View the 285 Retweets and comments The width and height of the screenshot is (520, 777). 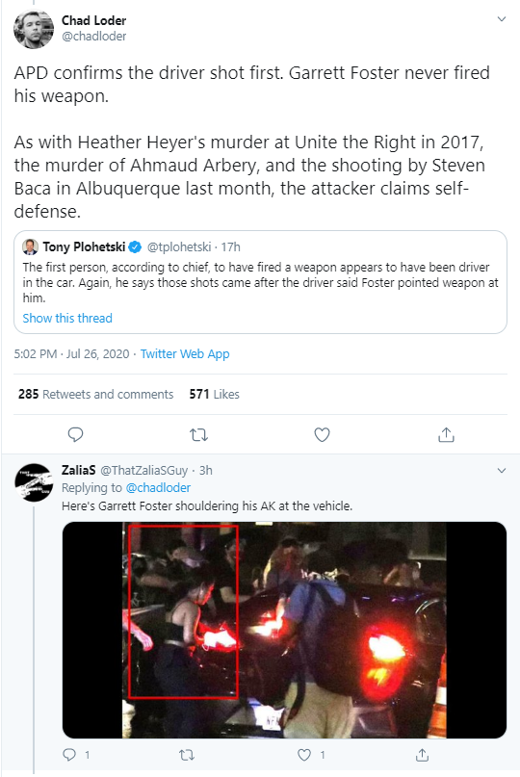tap(95, 394)
